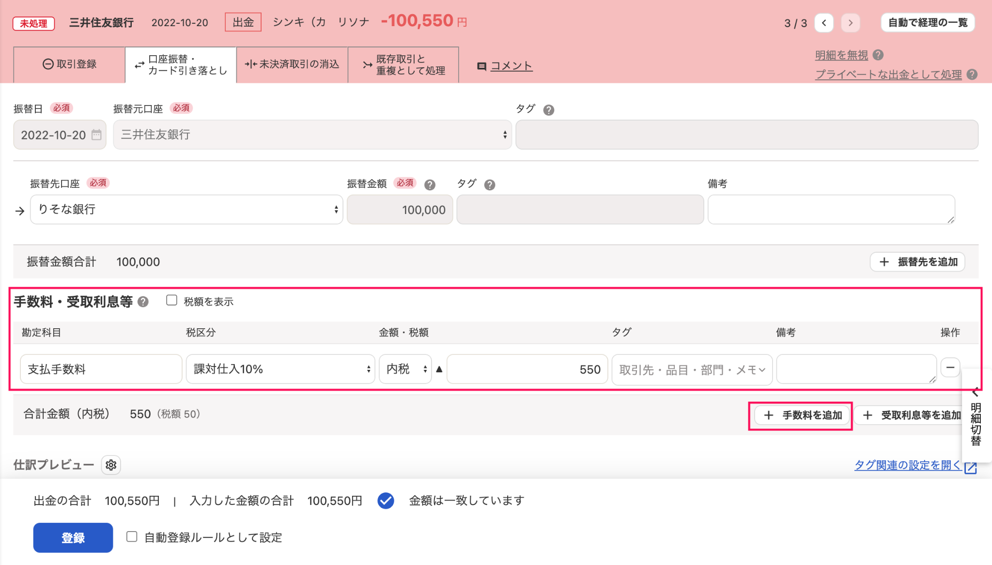The image size is (992, 565).
Task: Click the top タグ input field
Action: tap(747, 135)
